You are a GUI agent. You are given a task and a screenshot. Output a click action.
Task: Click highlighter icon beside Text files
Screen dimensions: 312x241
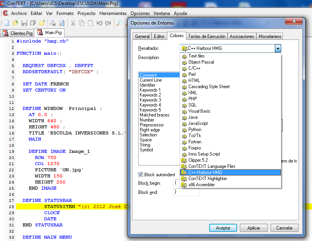(185, 56)
